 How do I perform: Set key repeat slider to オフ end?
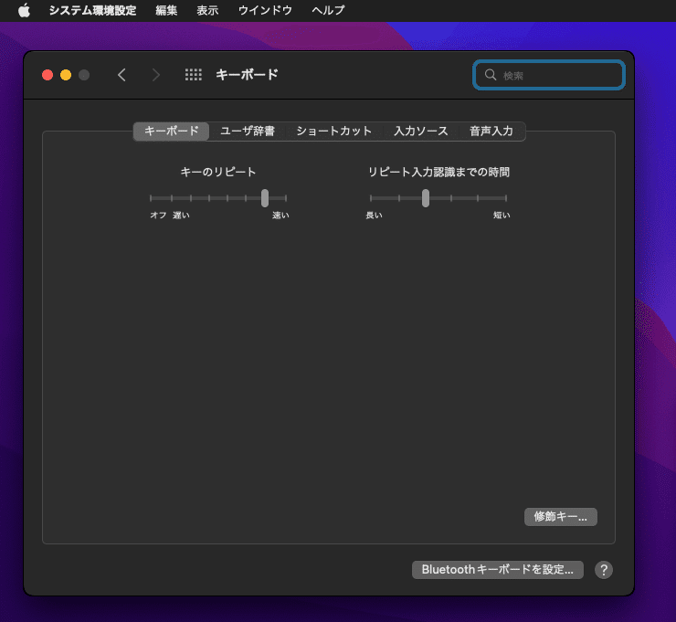pos(151,198)
